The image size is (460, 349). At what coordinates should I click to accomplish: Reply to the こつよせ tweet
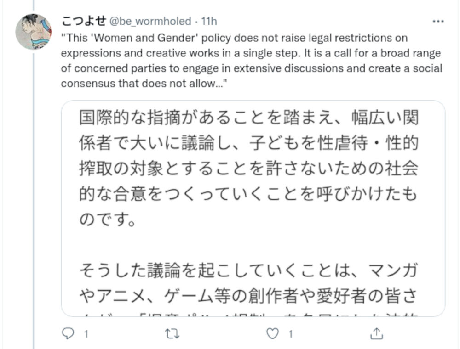[x=67, y=334]
